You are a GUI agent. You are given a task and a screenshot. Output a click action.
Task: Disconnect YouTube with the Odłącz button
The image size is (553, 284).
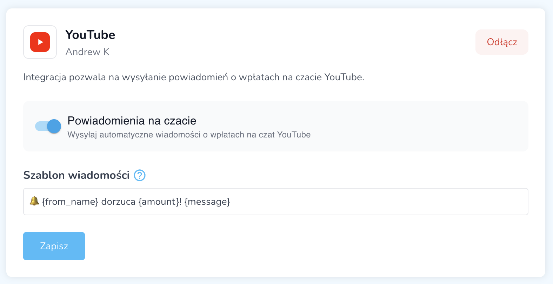click(x=502, y=42)
